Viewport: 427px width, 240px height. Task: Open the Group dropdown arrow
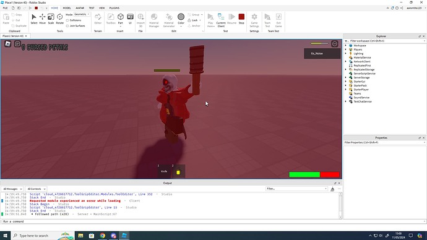click(202, 14)
